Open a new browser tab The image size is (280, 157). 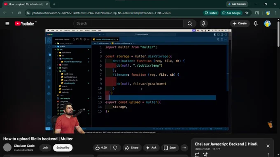(x=54, y=4)
